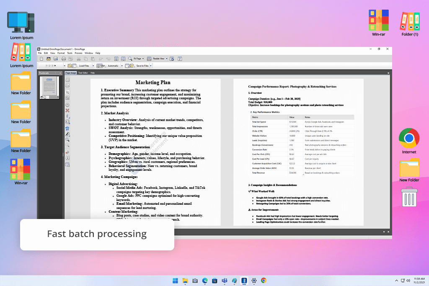Click the two-column pause-like icon in image toolbar
Screen dimensions: 429x286
click(67, 158)
